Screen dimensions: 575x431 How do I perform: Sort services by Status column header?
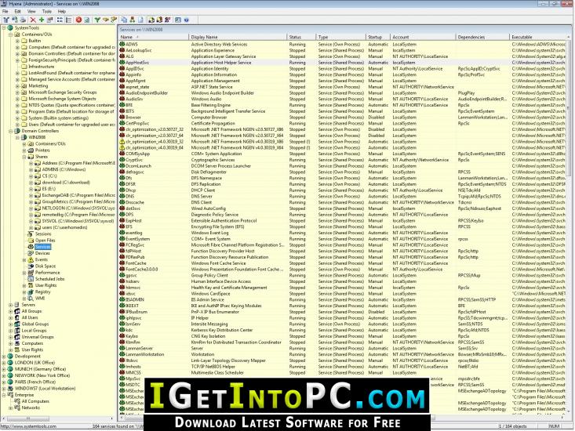pyautogui.click(x=301, y=37)
